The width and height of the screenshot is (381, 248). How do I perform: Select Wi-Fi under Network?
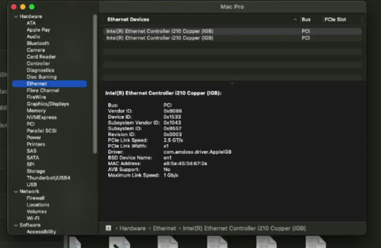click(33, 218)
